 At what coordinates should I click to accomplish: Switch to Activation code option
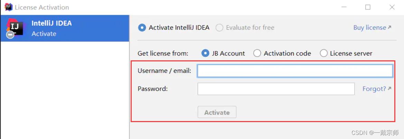tap(282, 53)
